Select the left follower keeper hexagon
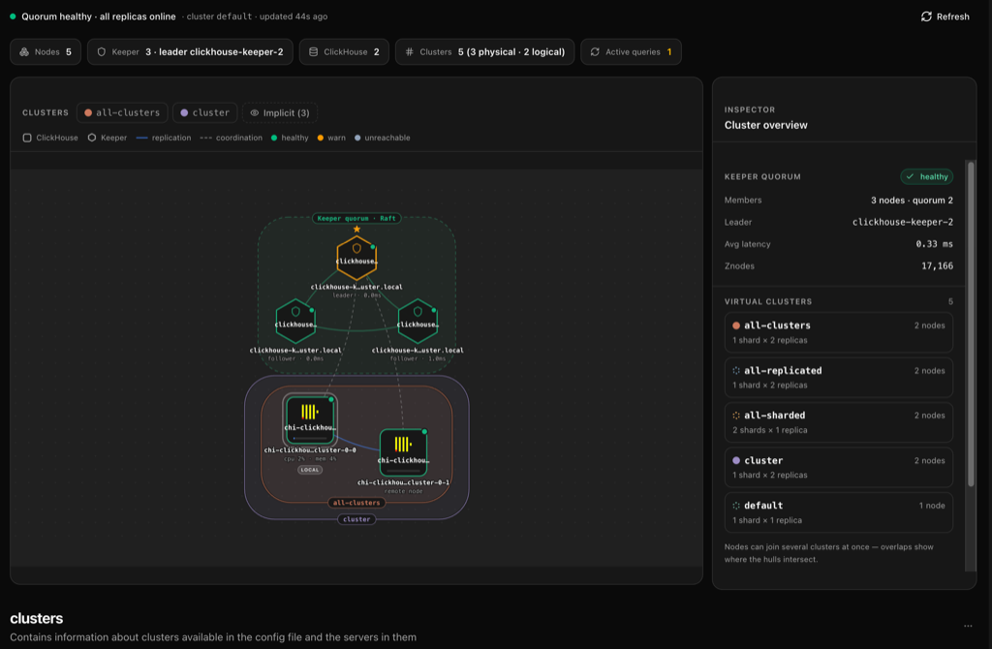 click(295, 322)
